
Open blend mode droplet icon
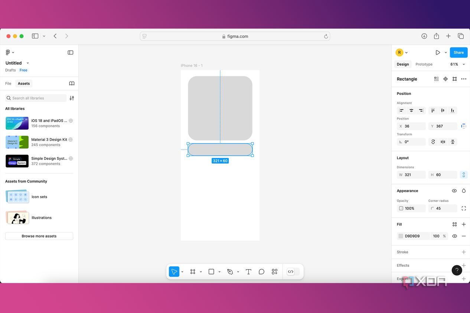[464, 191]
